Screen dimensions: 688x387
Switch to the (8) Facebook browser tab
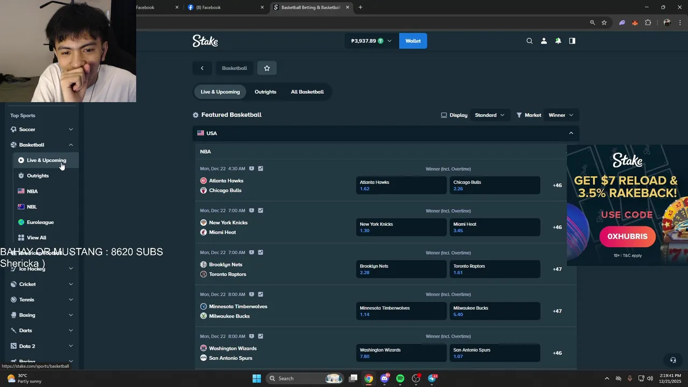226,8
